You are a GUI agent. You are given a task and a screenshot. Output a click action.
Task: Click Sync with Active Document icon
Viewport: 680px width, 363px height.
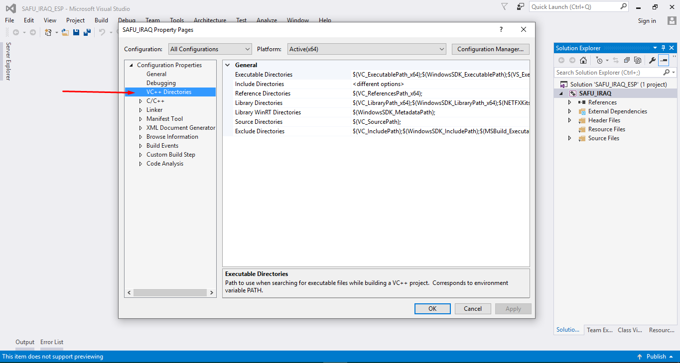[616, 60]
